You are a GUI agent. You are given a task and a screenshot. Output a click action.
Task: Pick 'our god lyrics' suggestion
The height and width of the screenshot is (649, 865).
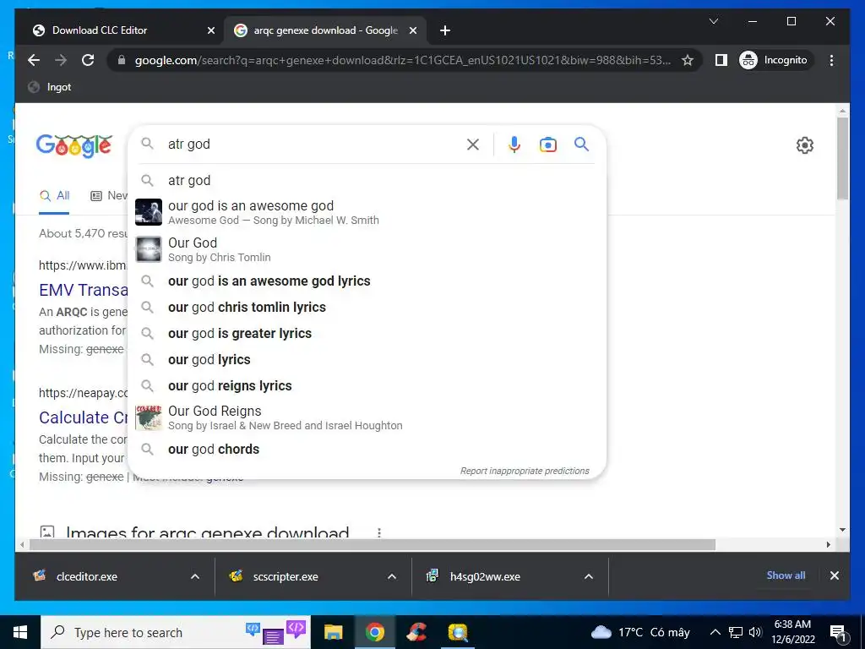click(367, 360)
